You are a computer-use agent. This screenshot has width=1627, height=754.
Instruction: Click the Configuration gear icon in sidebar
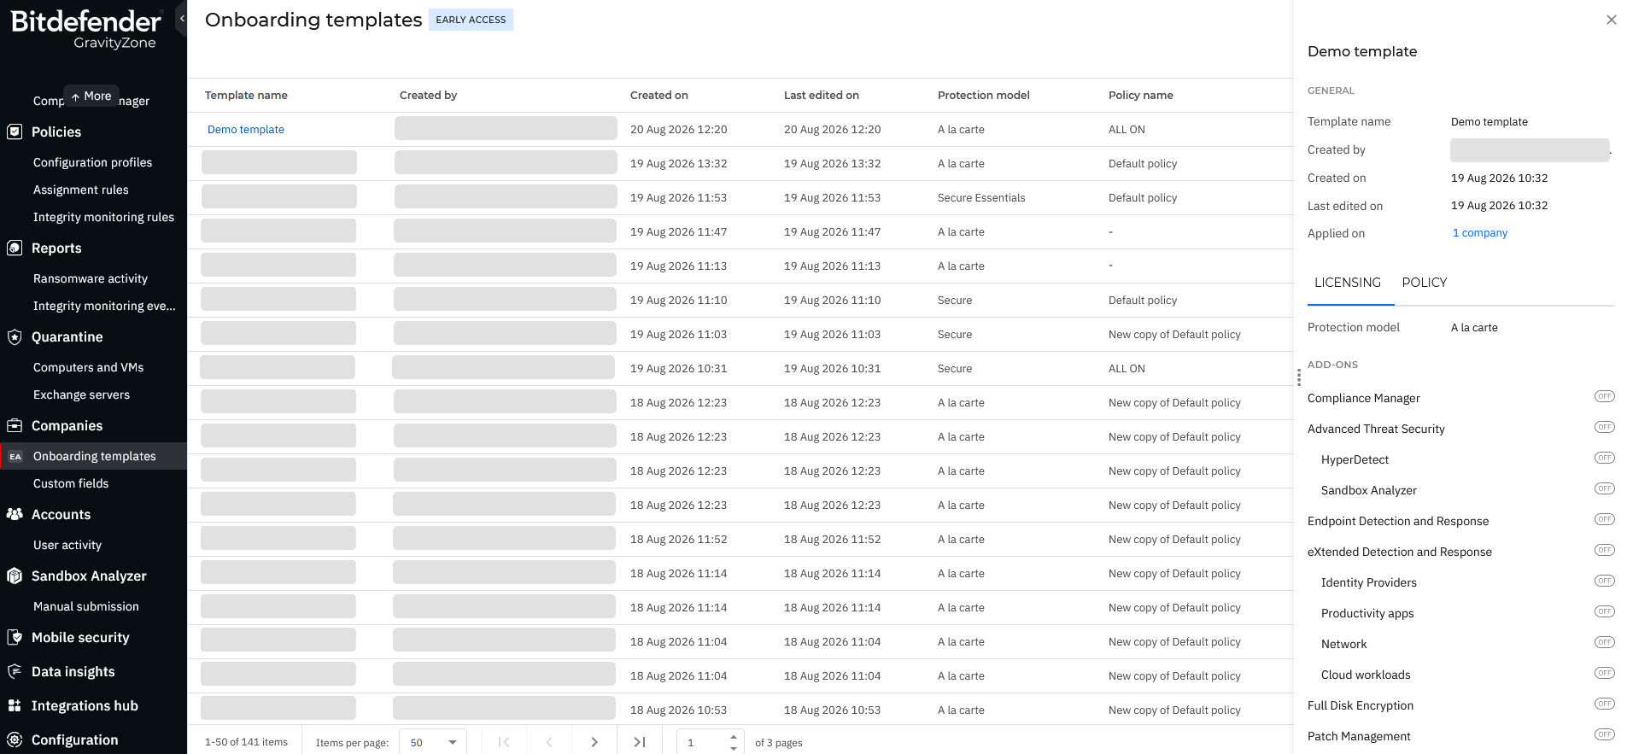tap(15, 739)
